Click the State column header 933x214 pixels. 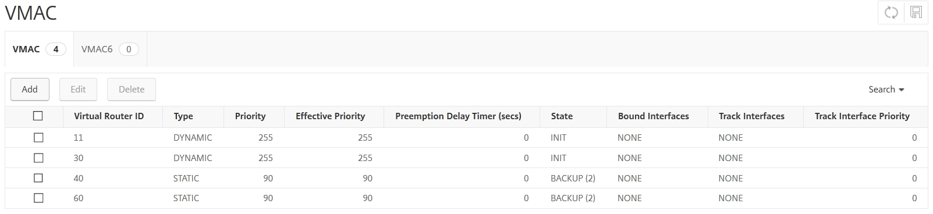pyautogui.click(x=562, y=116)
